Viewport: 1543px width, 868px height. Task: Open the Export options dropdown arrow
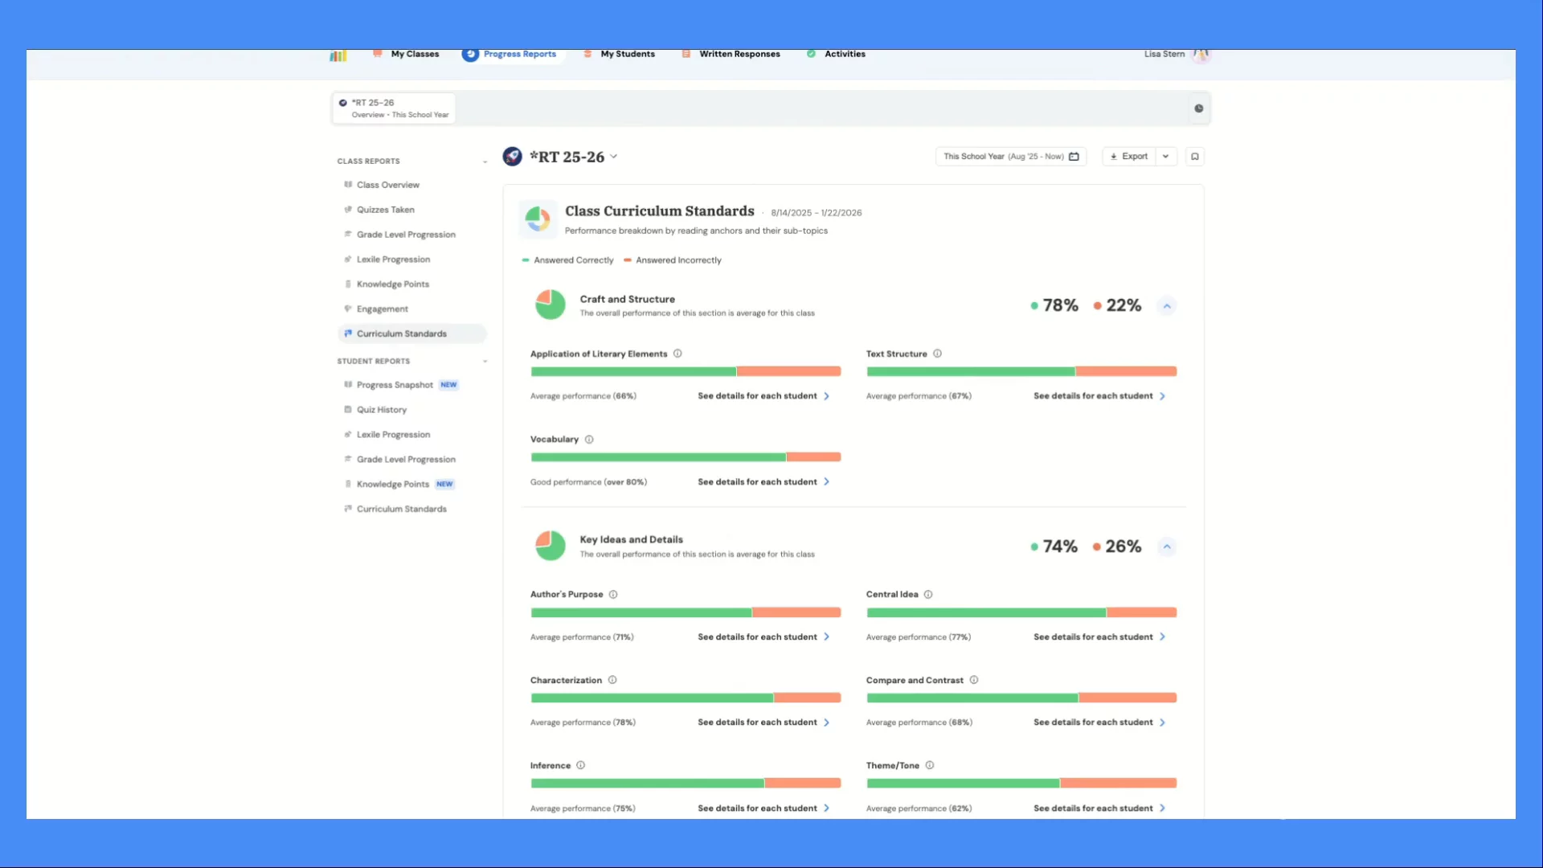tap(1165, 157)
